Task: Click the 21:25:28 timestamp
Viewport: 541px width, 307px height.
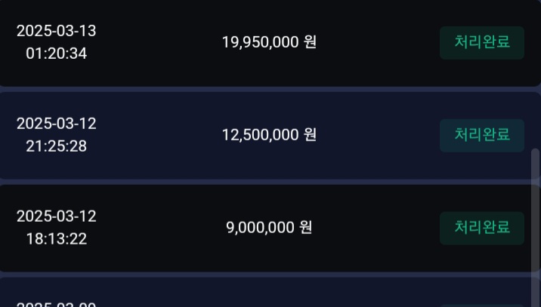Action: pos(56,146)
